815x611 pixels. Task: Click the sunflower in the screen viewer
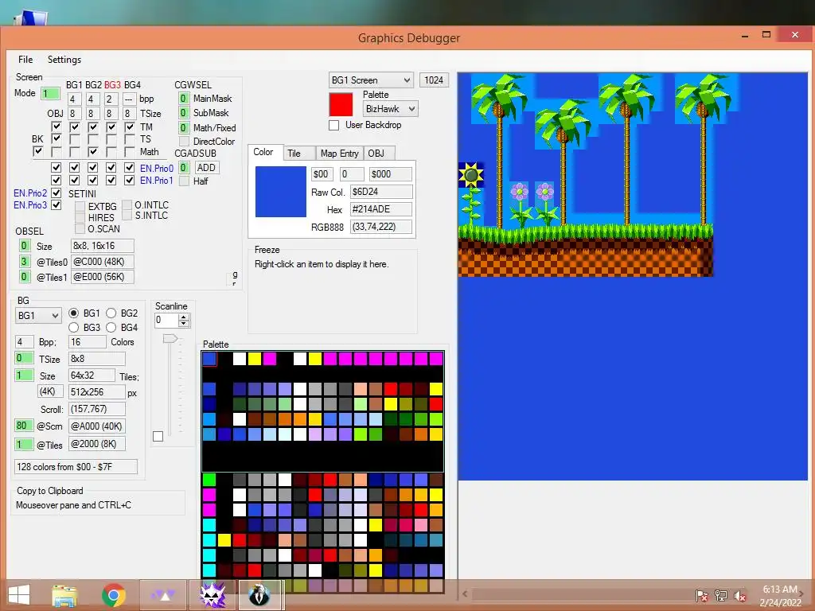coord(471,175)
